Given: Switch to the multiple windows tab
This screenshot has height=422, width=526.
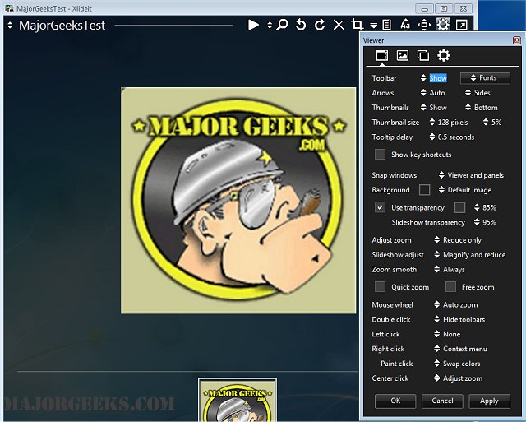Looking at the screenshot, I should (423, 55).
